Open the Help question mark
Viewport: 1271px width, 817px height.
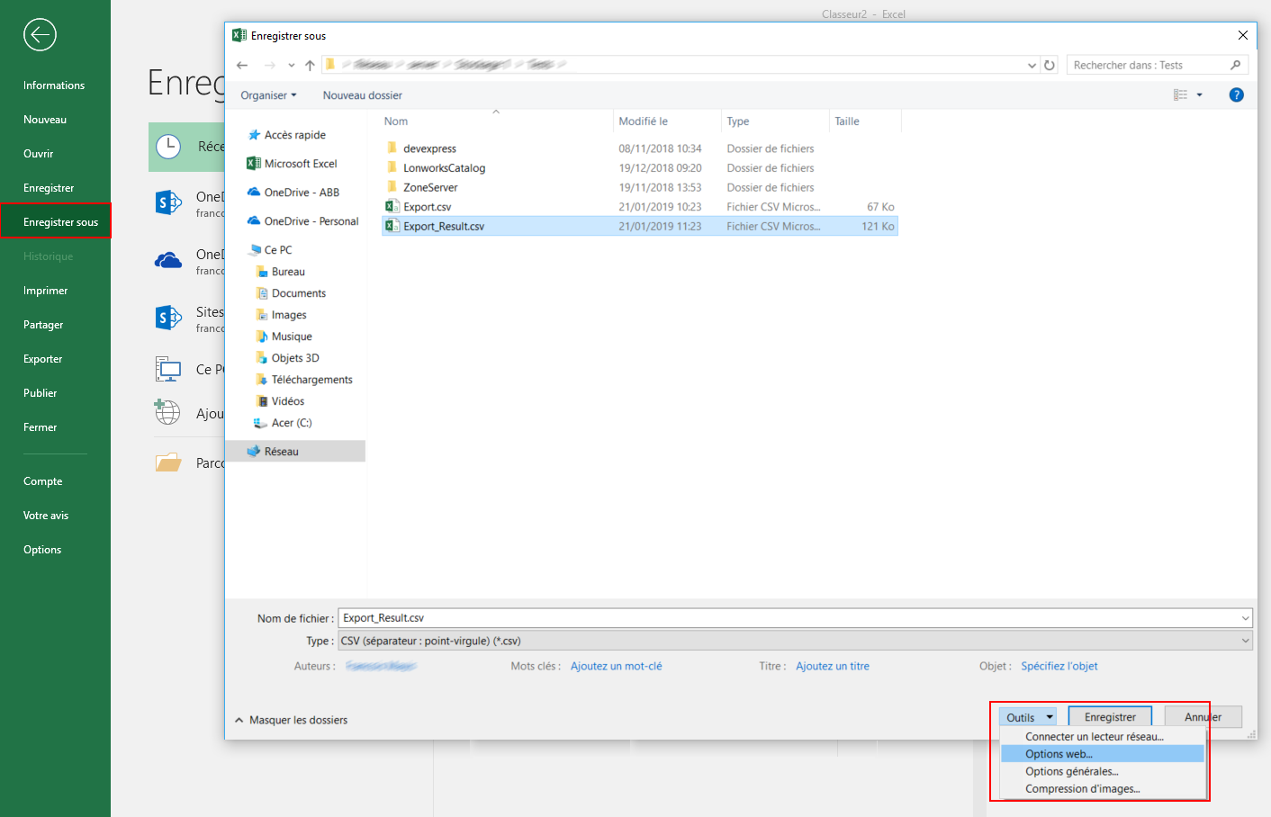point(1237,94)
